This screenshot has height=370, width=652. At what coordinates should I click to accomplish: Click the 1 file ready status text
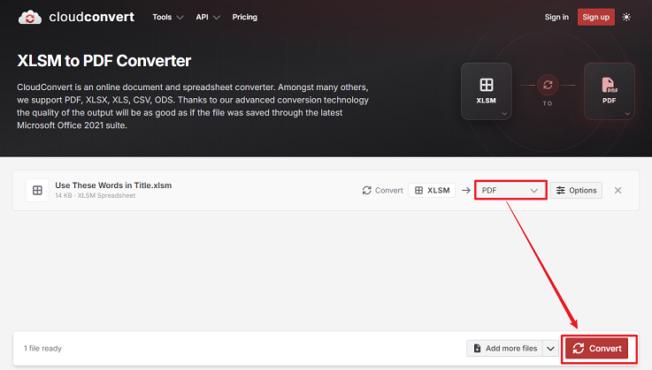pyautogui.click(x=42, y=349)
